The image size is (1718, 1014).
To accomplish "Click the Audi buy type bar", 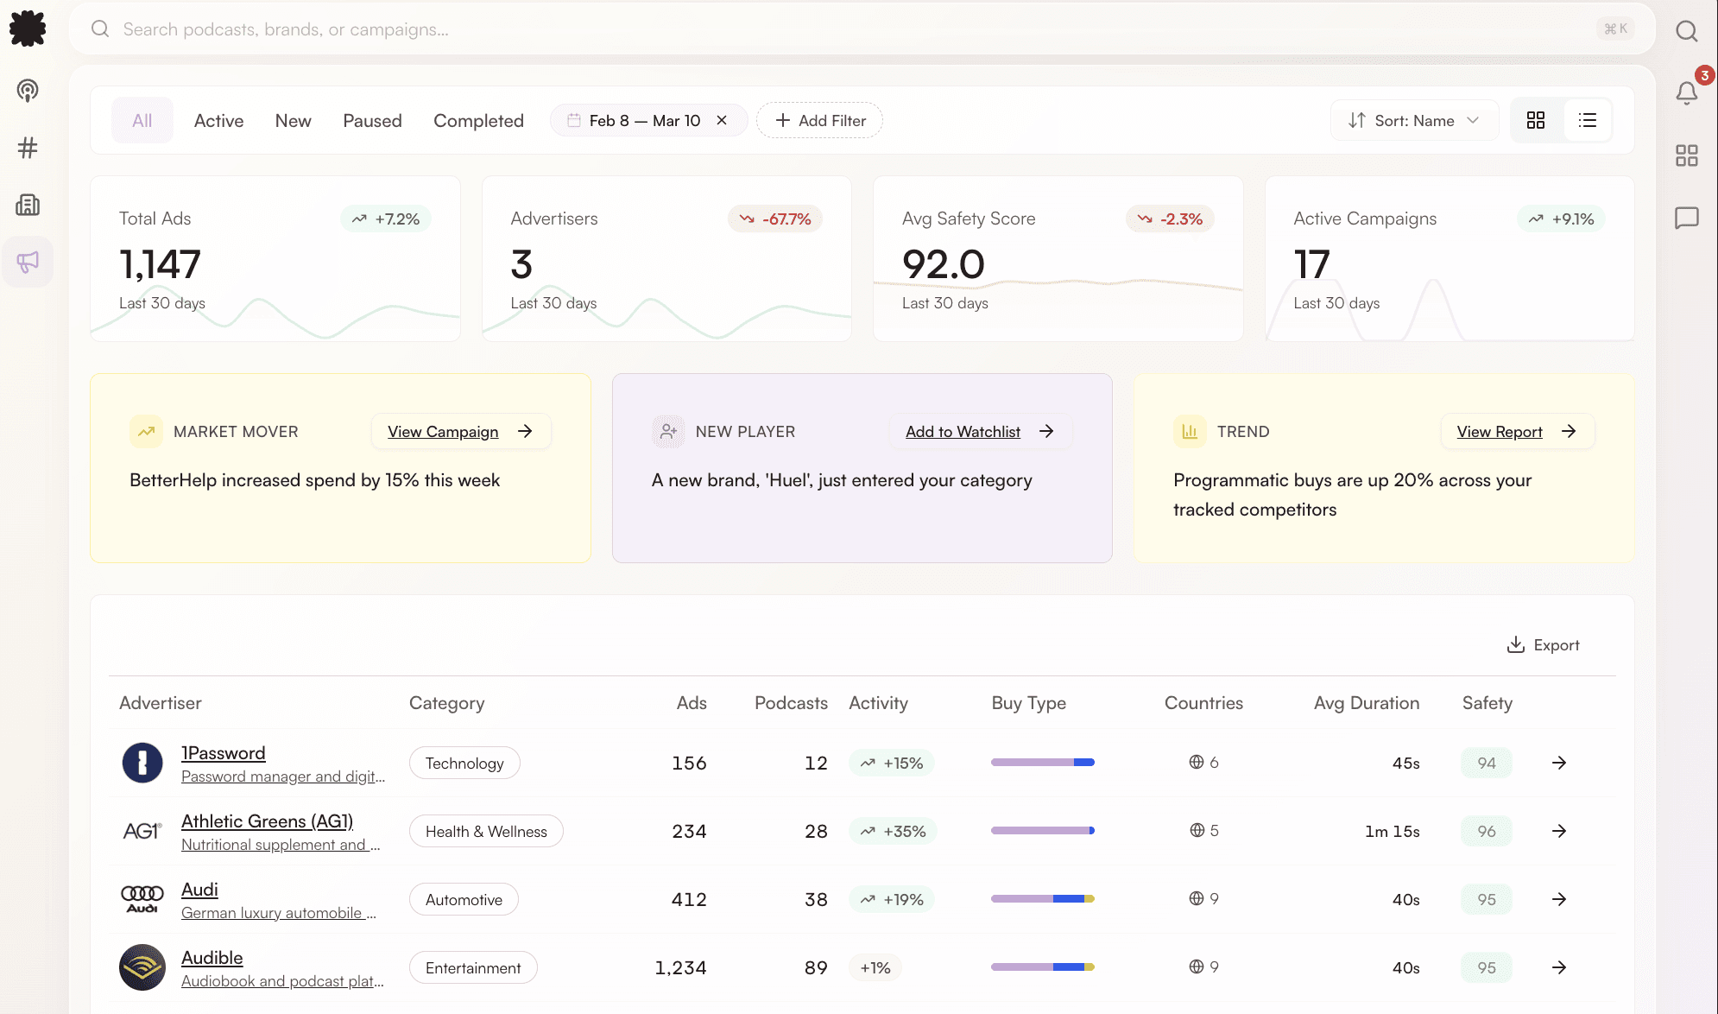I will 1042,899.
